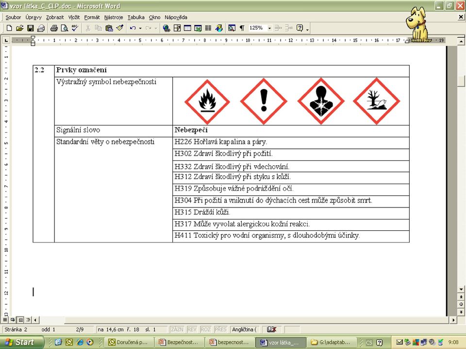This screenshot has height=349, width=466.
Task: Switch to Web Layout view
Action: (13, 320)
